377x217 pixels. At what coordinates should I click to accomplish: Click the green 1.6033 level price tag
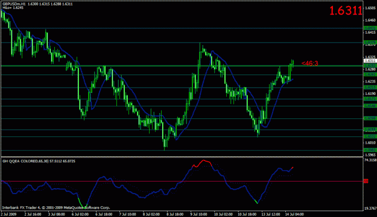[x=370, y=136]
